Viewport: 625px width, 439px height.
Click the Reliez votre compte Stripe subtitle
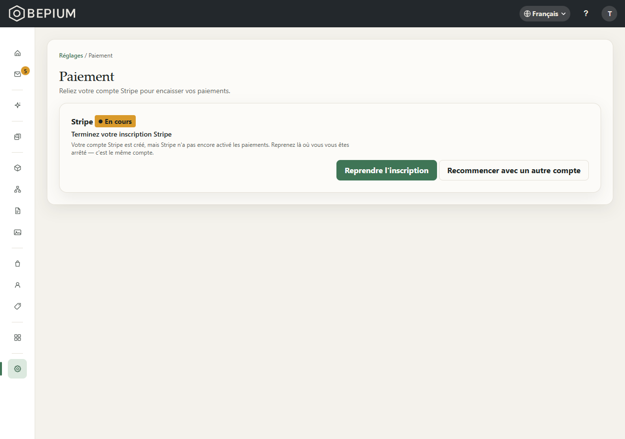tap(145, 91)
